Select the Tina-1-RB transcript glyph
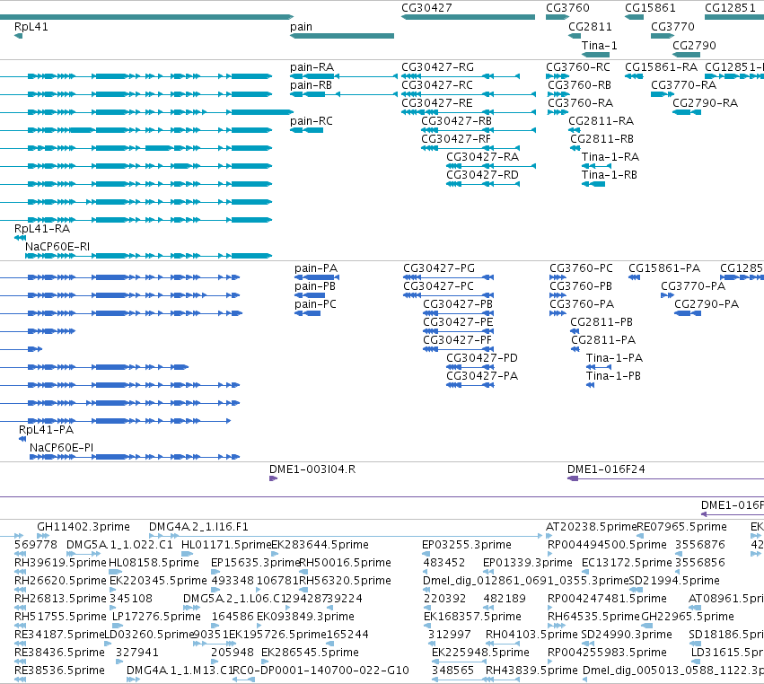Viewport: 764px width, 684px height. click(x=593, y=184)
